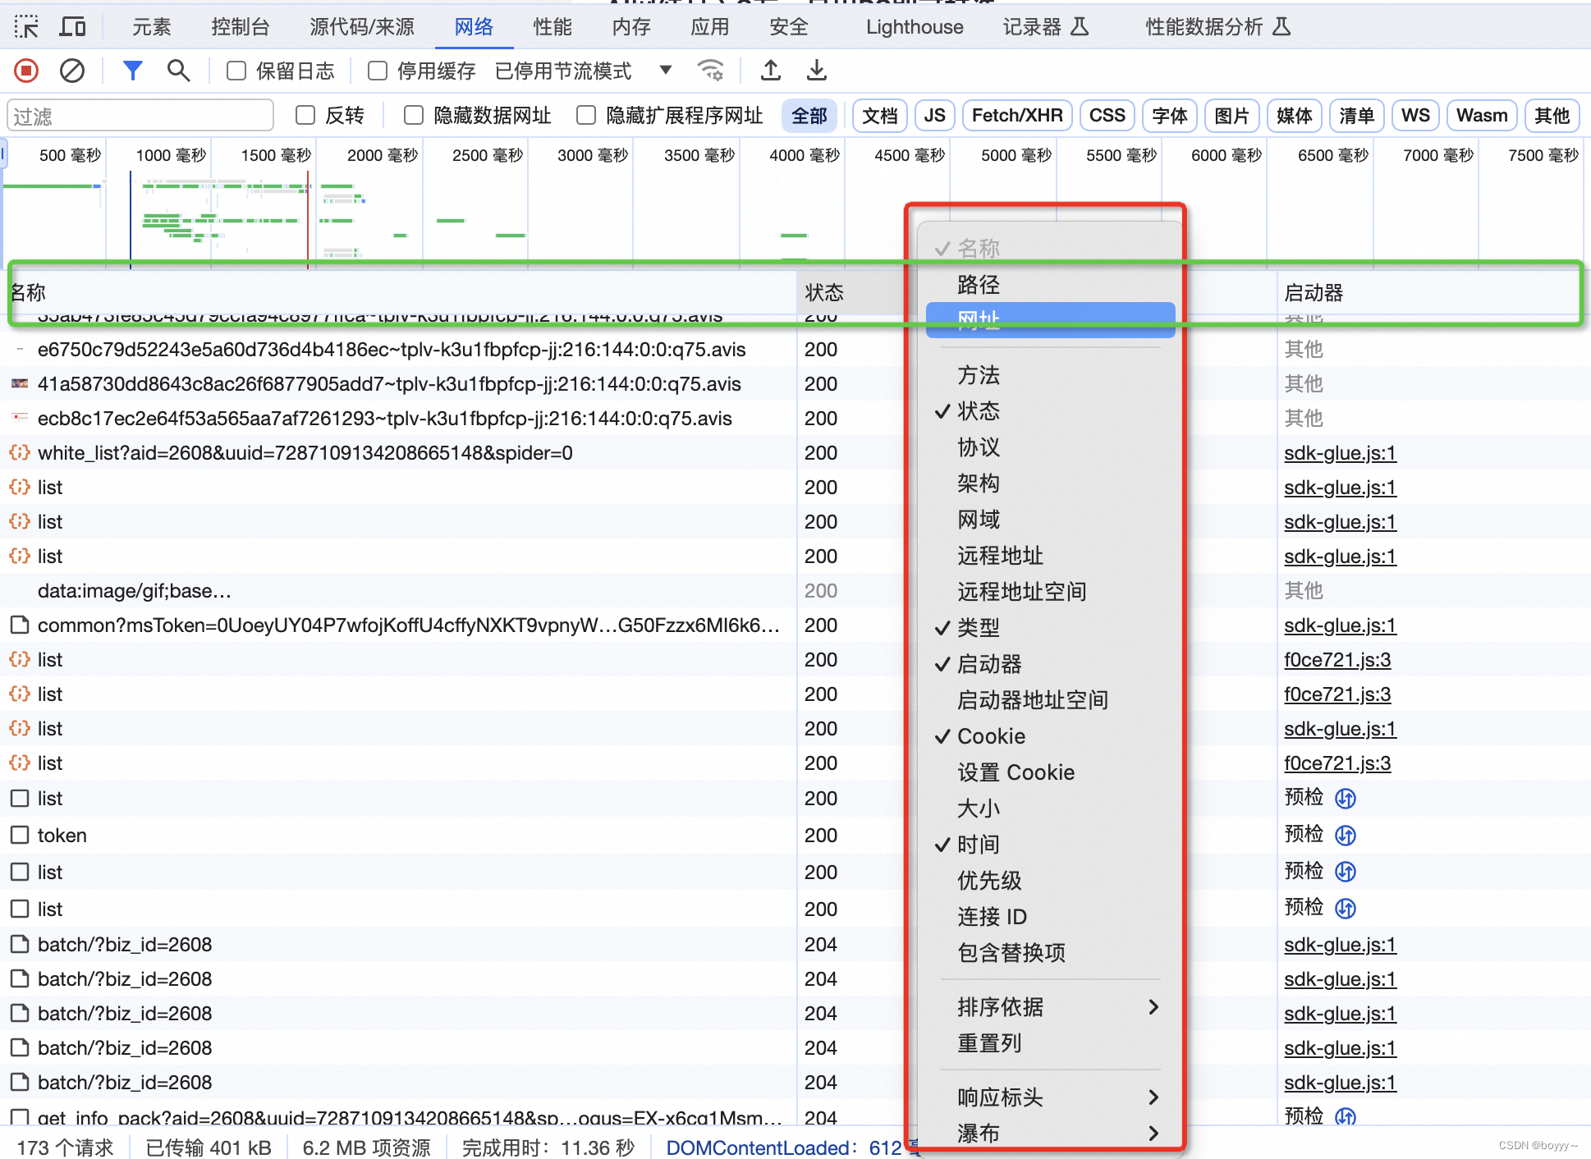Screen dimensions: 1591x1159
Task: Click the Fetch/XHR filter button
Action: [1016, 115]
